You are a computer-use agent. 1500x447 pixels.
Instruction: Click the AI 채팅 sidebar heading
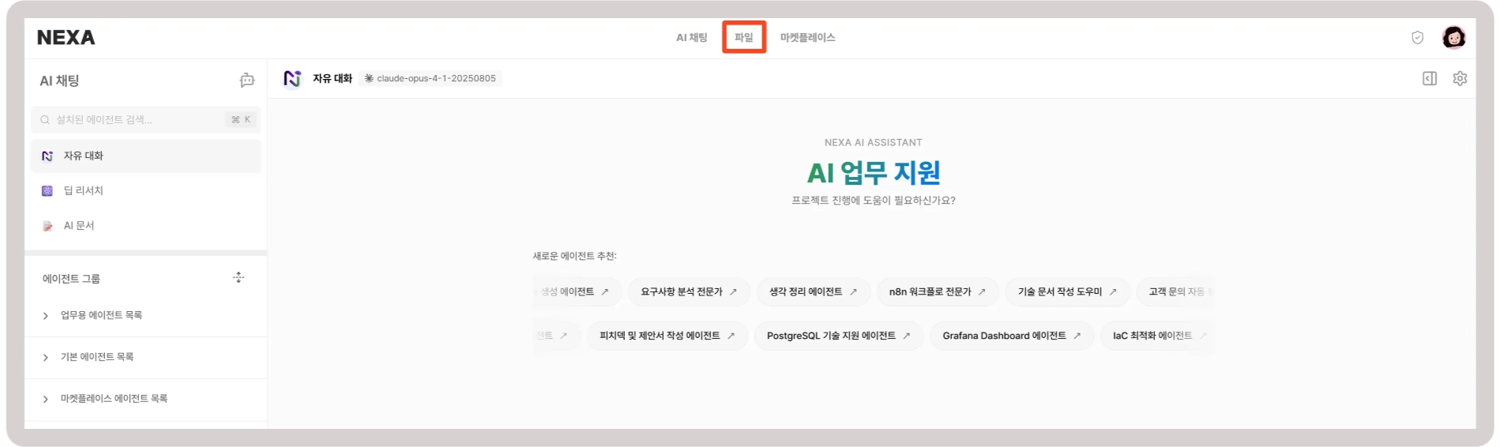click(59, 81)
